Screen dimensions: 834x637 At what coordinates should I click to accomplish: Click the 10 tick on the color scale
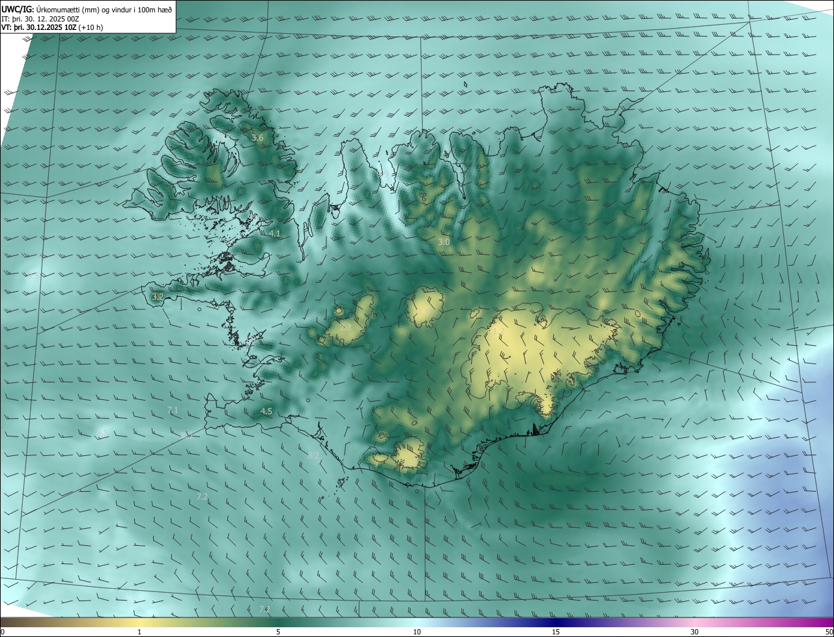(x=417, y=632)
